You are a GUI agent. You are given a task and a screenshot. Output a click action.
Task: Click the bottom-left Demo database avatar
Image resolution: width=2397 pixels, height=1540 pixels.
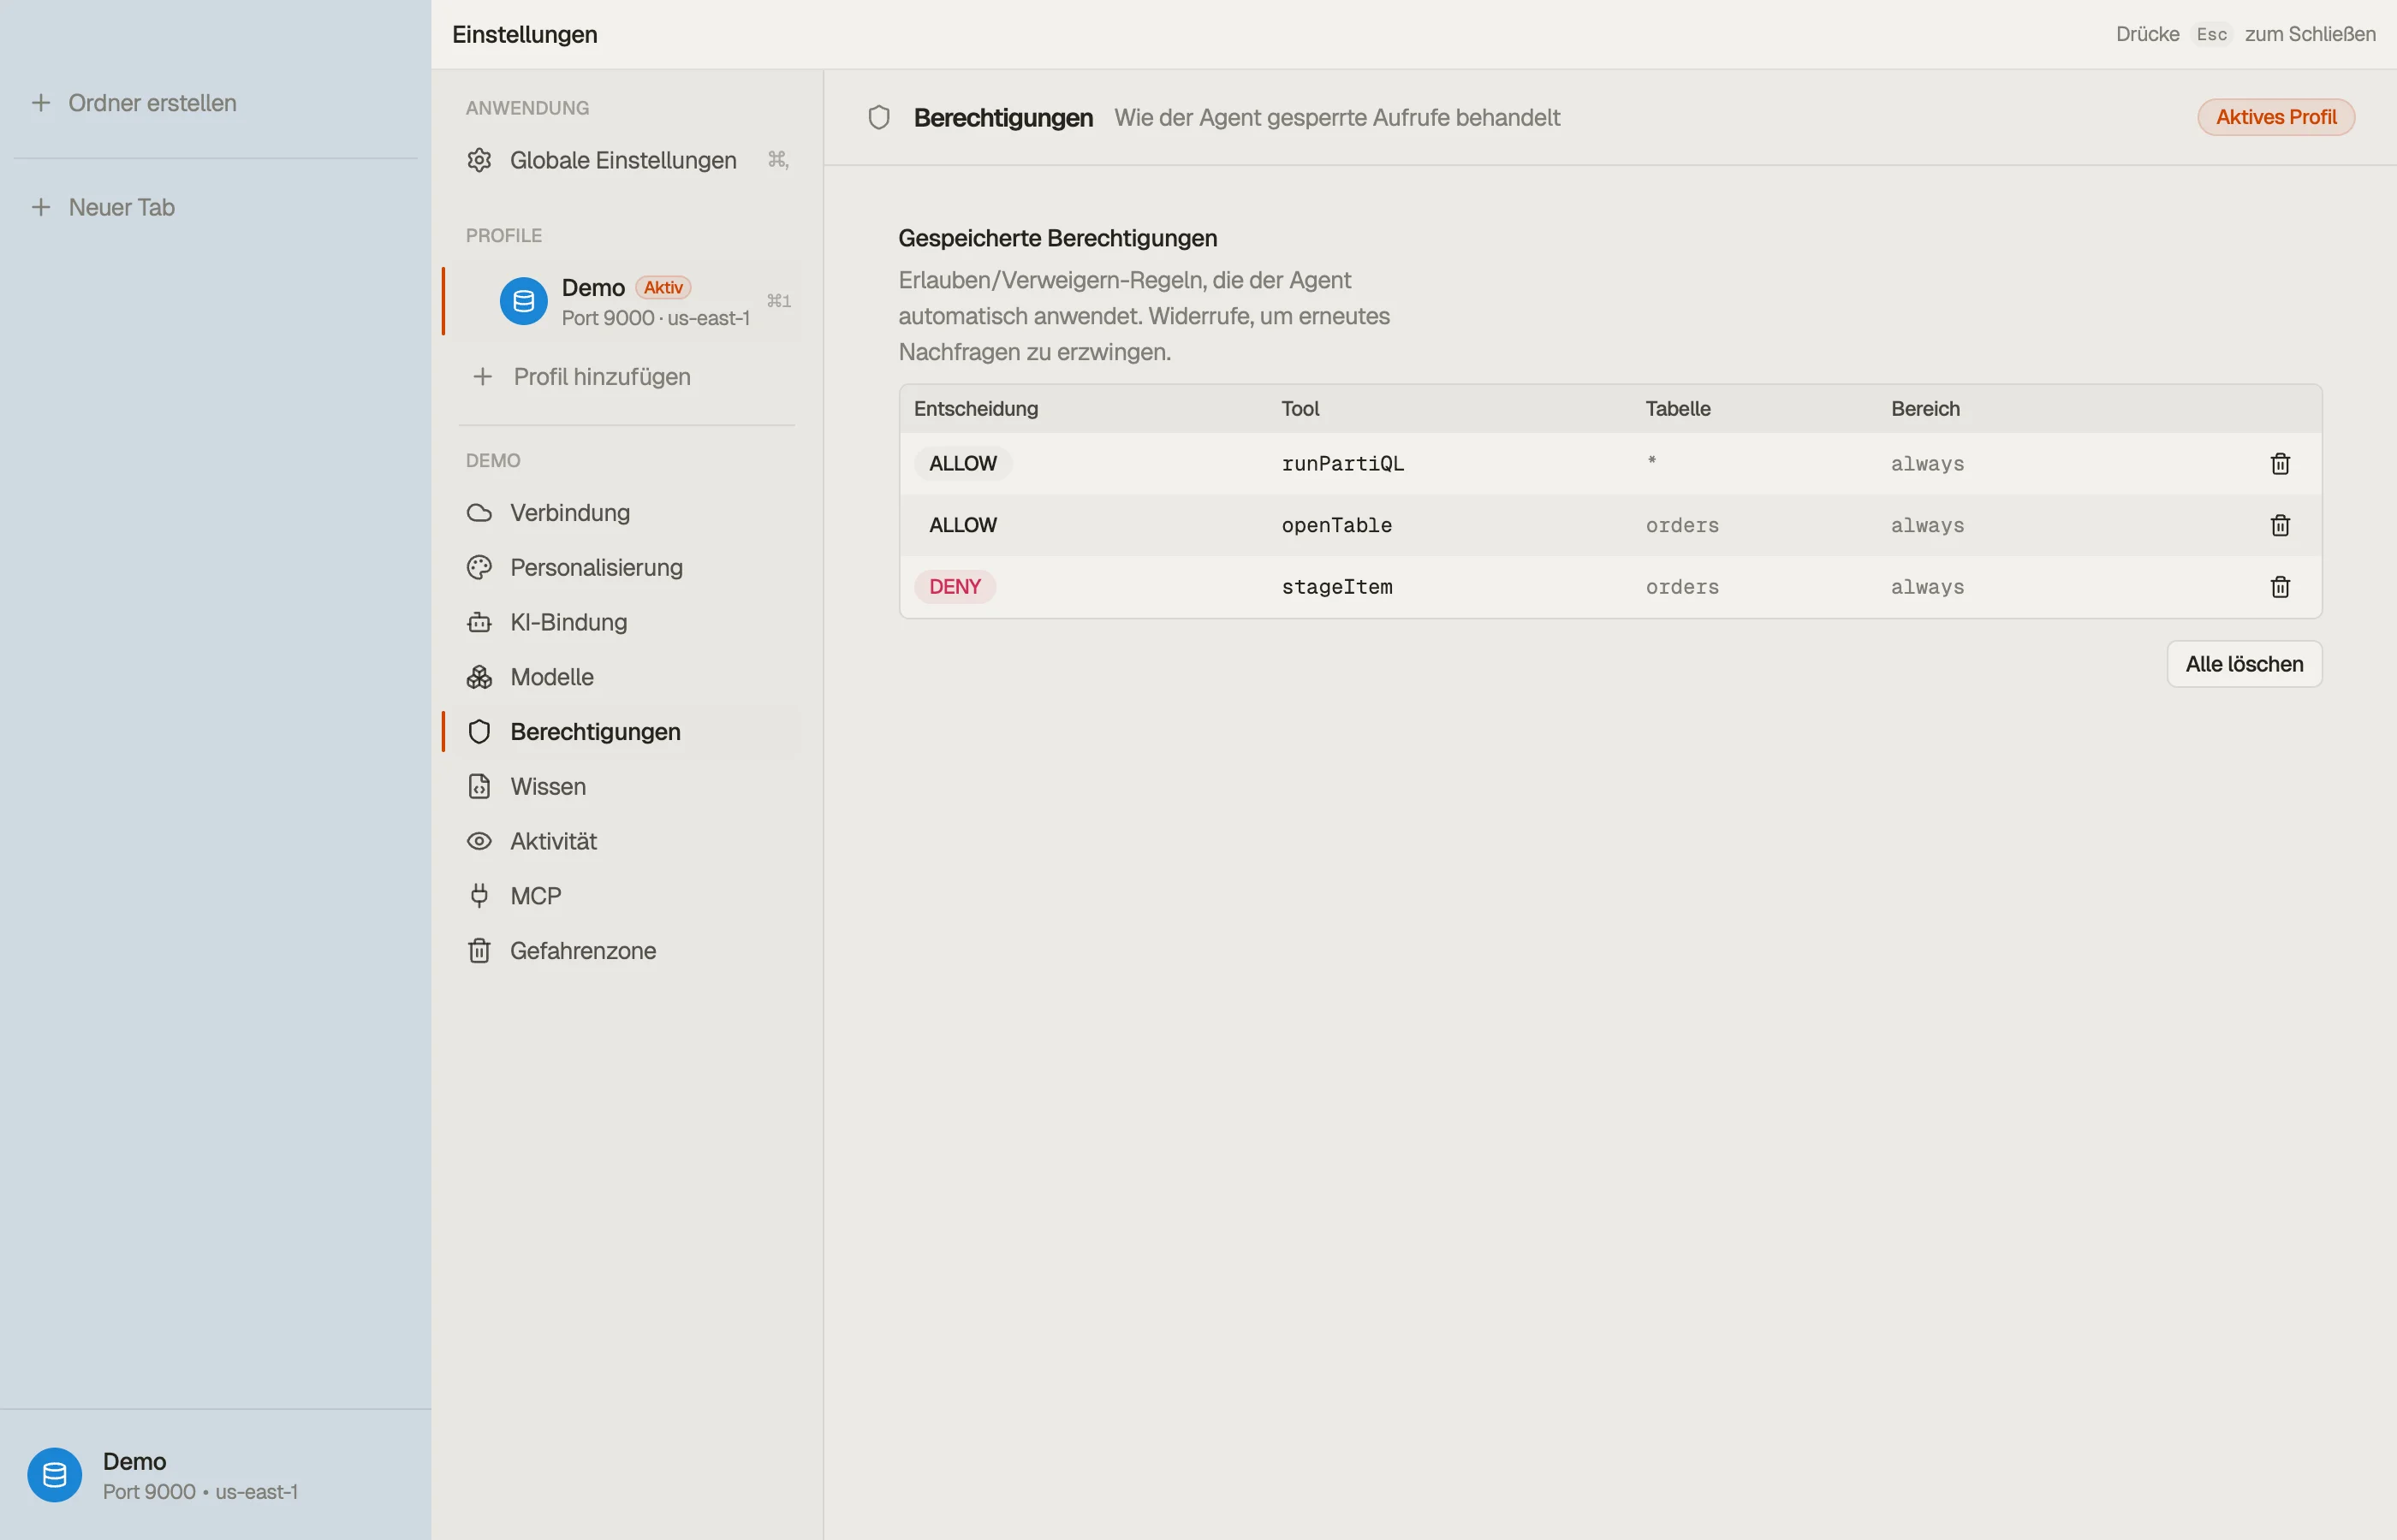[55, 1475]
